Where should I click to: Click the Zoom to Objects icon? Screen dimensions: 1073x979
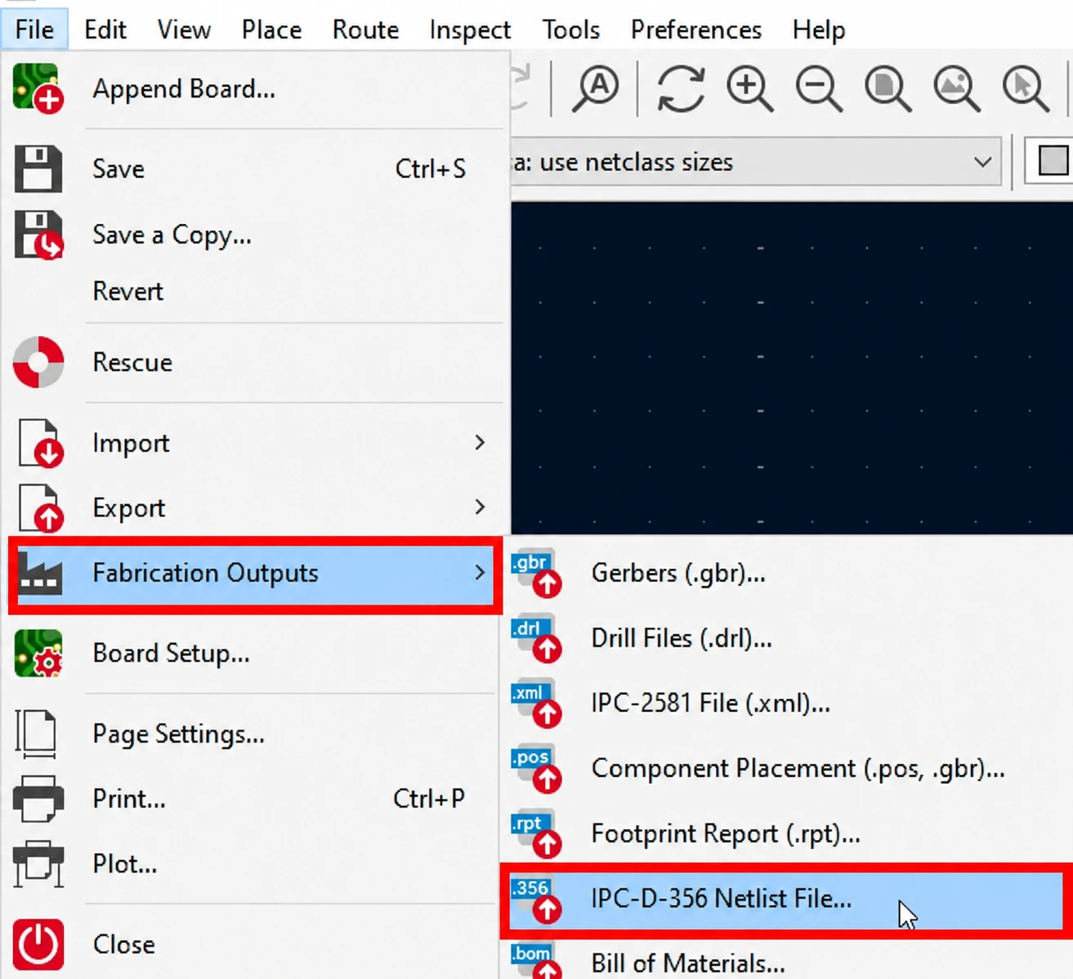[x=956, y=88]
